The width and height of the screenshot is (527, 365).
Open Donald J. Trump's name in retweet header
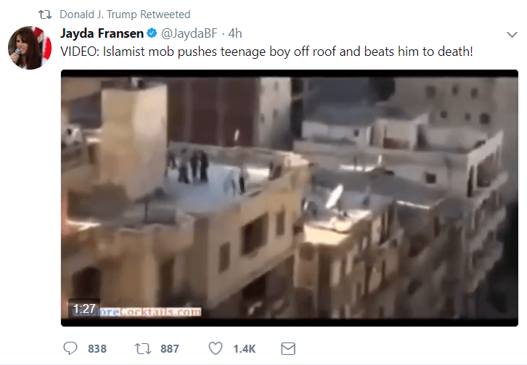tap(99, 15)
